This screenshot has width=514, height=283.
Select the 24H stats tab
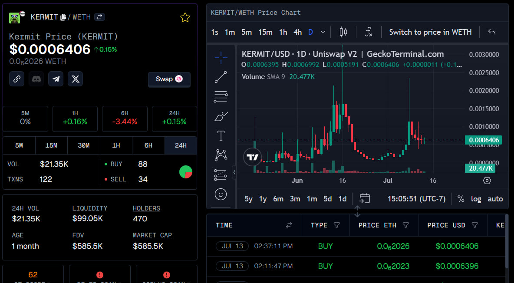(181, 145)
